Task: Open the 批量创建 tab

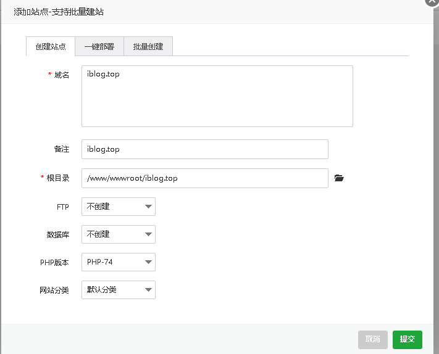Action: point(148,47)
